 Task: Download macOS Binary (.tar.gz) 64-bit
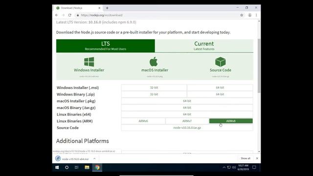click(187, 108)
